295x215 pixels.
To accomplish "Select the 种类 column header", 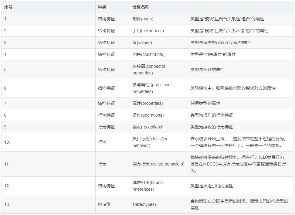I will pos(113,7).
